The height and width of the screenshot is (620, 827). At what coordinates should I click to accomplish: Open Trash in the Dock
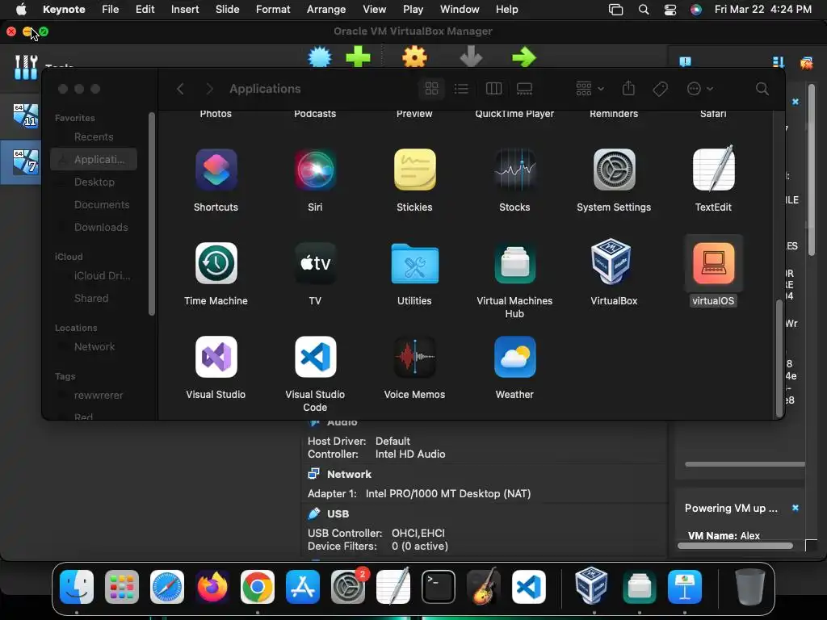coord(750,586)
